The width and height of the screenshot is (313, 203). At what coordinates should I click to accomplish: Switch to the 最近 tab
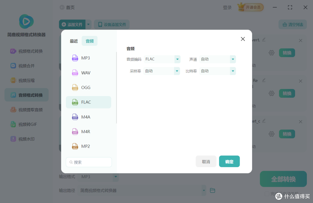click(x=74, y=41)
